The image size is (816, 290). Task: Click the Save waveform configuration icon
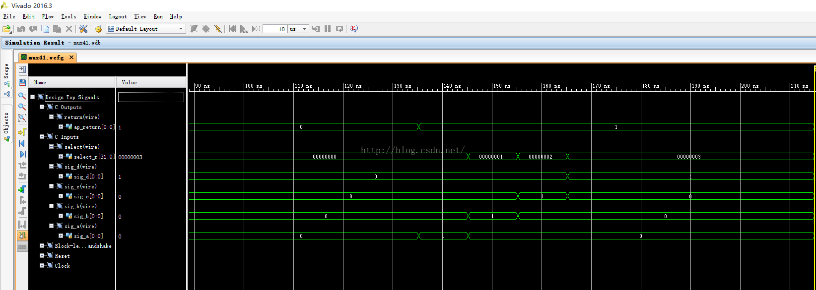[x=22, y=82]
